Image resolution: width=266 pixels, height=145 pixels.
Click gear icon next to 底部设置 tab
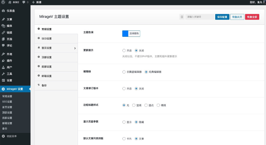pos(39,66)
